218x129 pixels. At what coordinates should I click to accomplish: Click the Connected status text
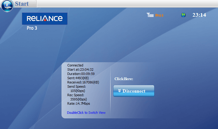pos(75,65)
